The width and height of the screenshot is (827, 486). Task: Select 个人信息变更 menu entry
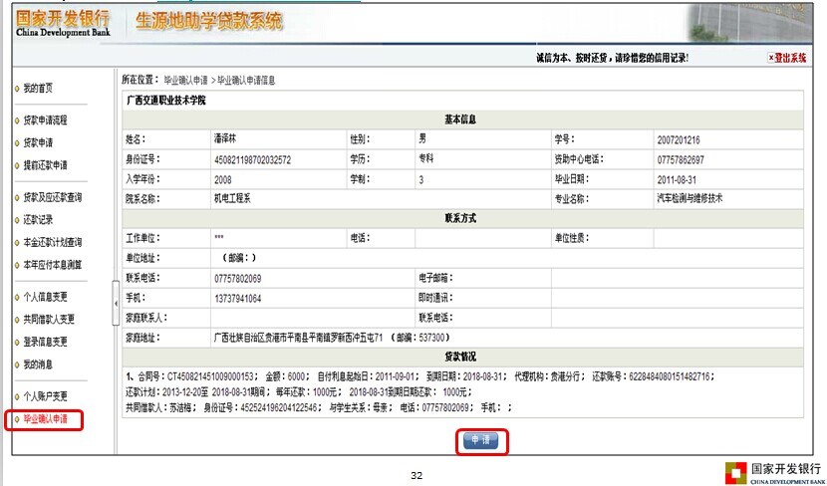pyautogui.click(x=46, y=297)
